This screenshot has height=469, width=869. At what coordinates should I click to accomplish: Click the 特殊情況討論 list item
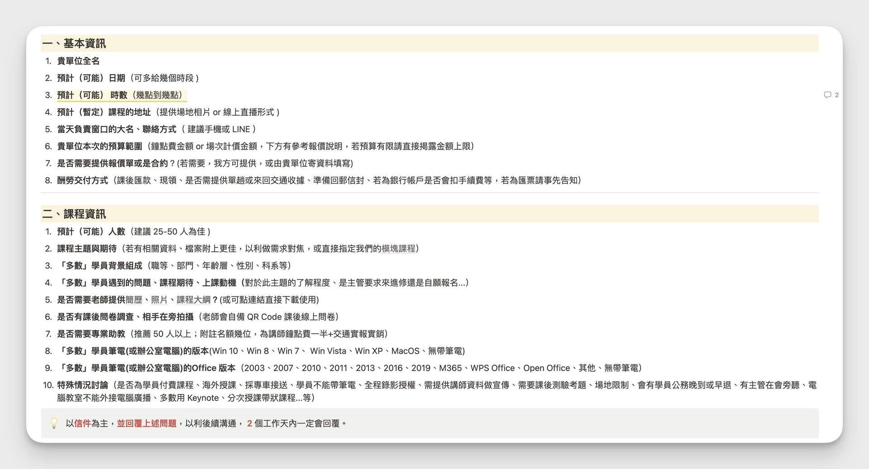[x=83, y=385]
